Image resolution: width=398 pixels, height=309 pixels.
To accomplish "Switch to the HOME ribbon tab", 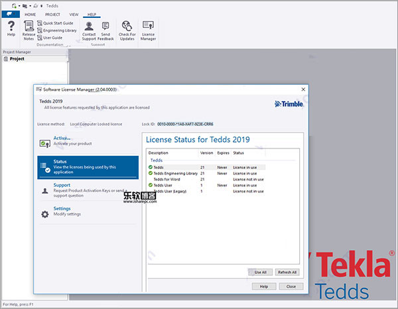I will click(30, 15).
